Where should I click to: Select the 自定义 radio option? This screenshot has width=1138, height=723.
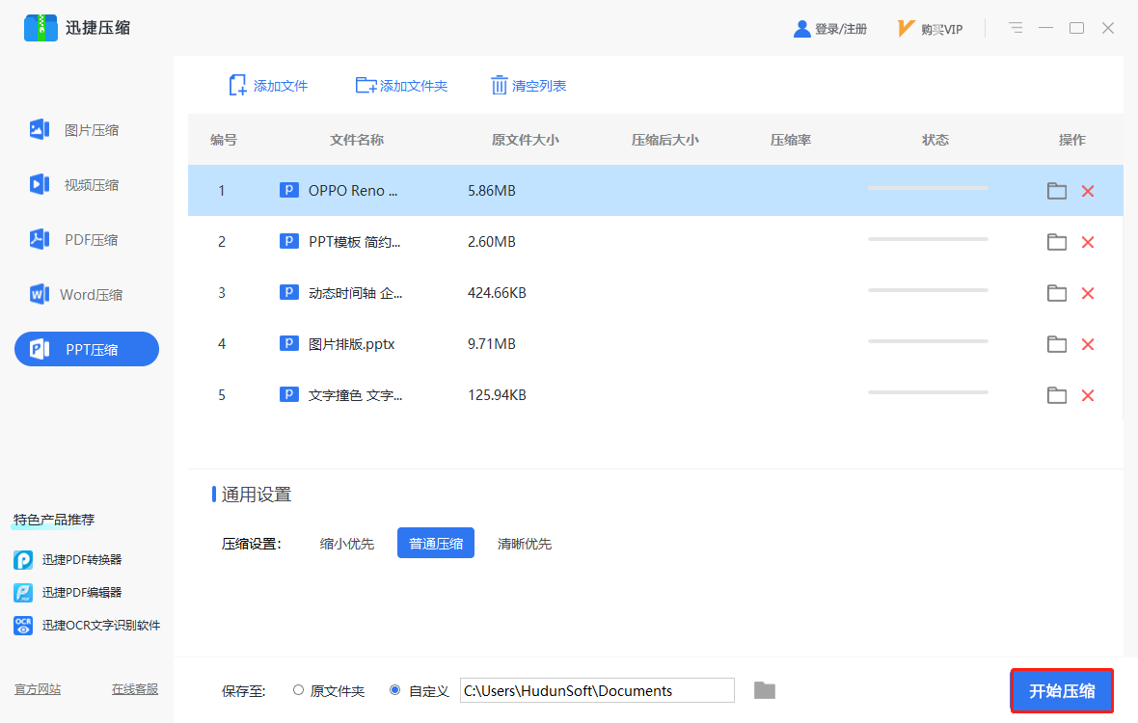[x=394, y=690]
